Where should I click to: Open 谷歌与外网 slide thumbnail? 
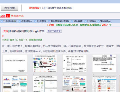tap(45, 84)
